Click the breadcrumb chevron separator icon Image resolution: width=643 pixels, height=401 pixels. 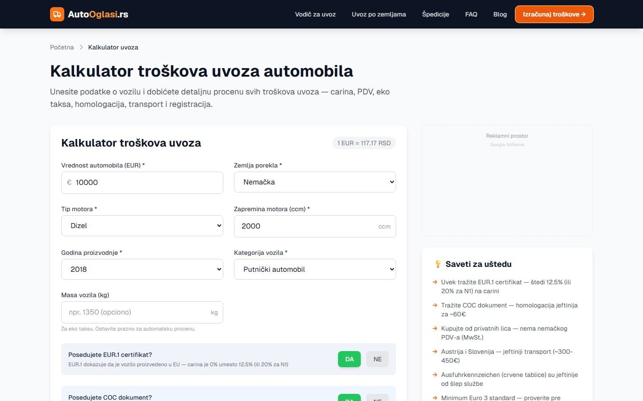click(x=81, y=47)
